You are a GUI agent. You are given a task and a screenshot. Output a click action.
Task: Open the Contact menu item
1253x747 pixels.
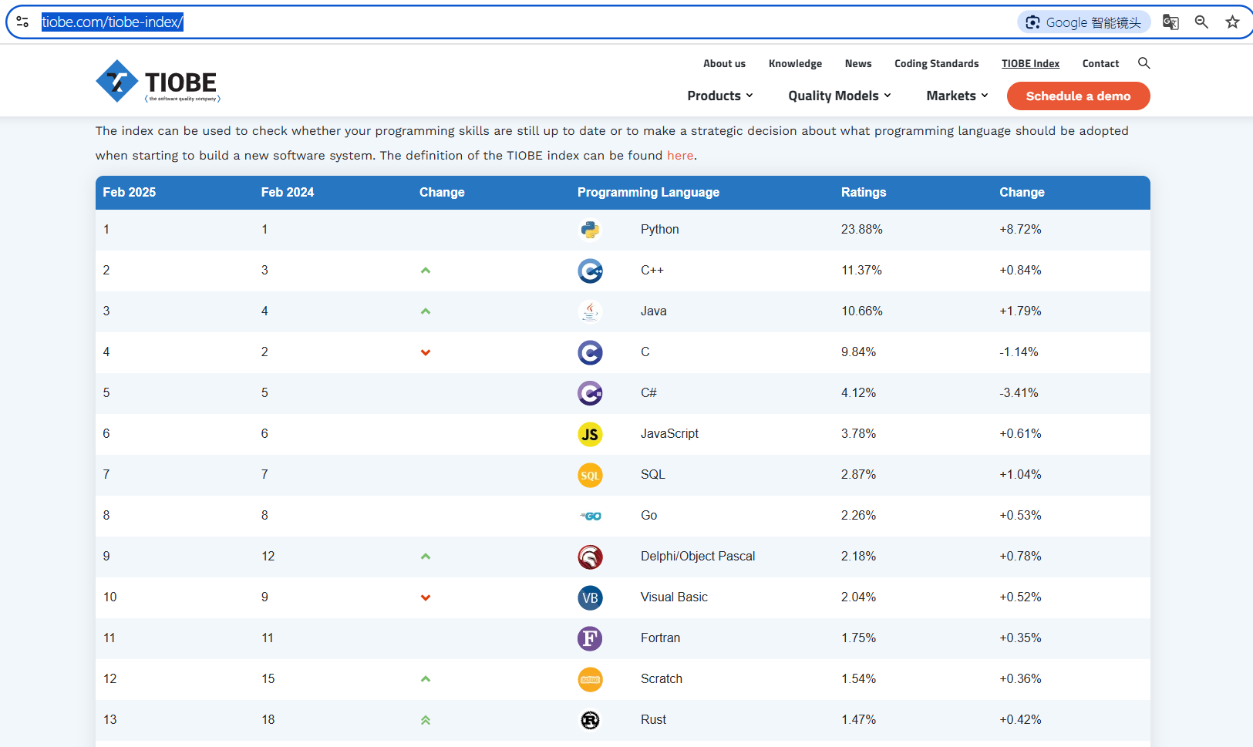(1100, 63)
